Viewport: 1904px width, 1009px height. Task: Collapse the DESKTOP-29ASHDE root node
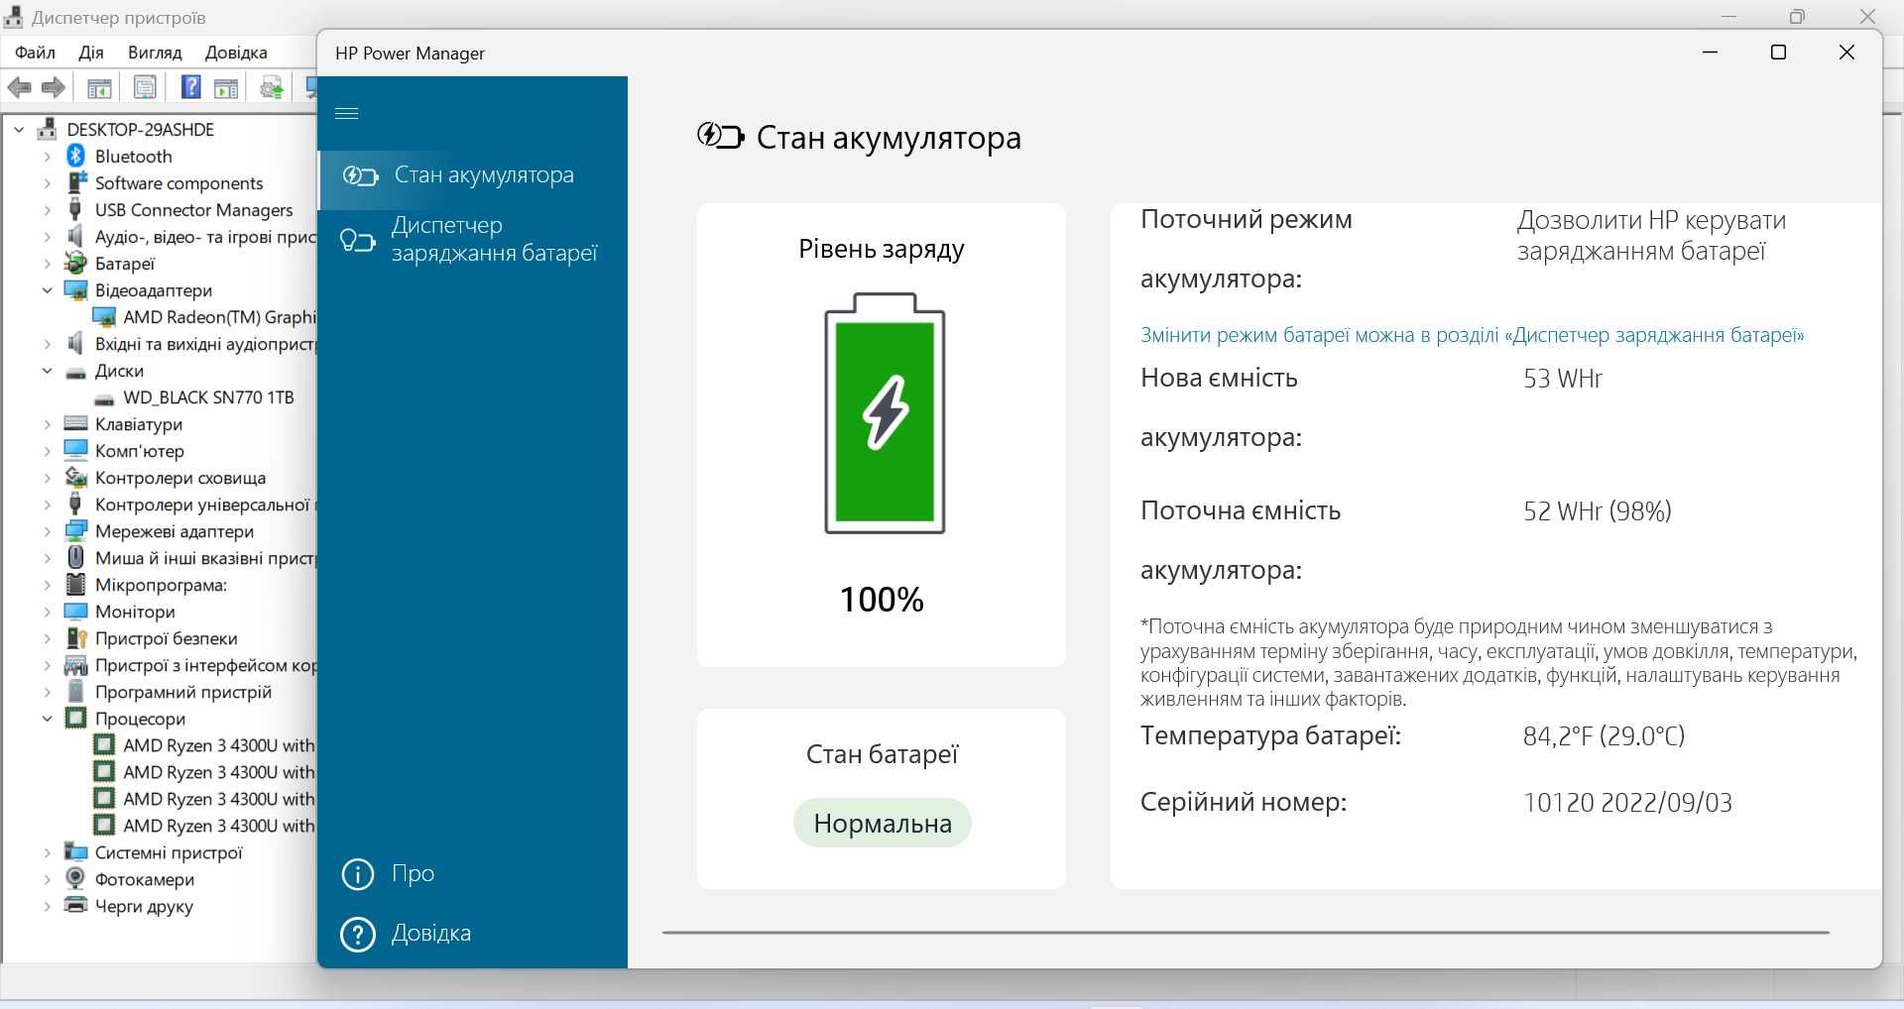[x=19, y=130]
